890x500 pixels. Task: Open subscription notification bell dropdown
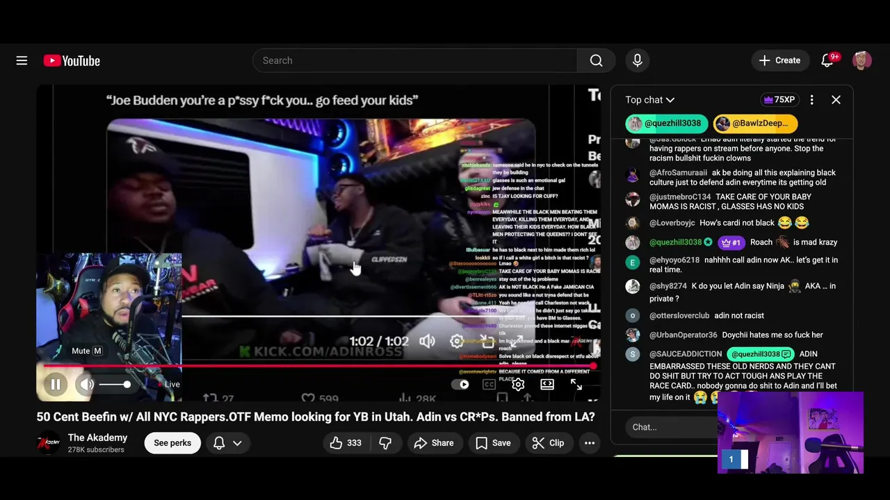tap(228, 443)
